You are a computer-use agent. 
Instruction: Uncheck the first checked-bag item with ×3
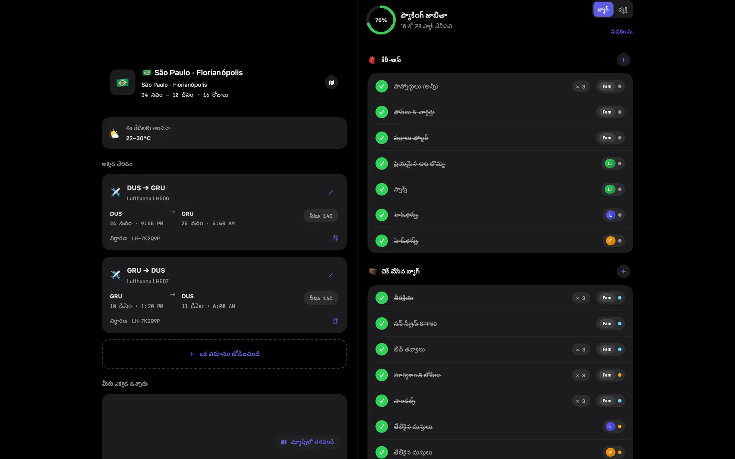click(382, 298)
